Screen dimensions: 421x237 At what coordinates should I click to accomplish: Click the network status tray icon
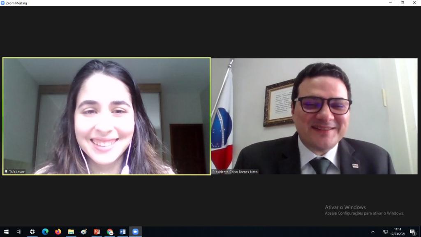point(385,232)
